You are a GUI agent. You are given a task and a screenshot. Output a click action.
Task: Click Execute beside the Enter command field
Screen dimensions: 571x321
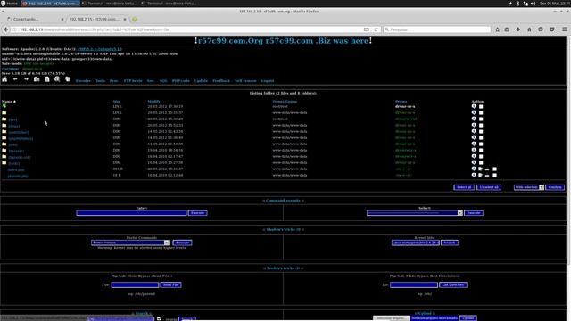[x=198, y=213]
